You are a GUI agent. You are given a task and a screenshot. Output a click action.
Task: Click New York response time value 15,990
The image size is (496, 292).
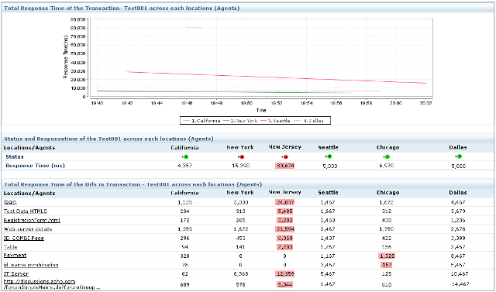(241, 166)
